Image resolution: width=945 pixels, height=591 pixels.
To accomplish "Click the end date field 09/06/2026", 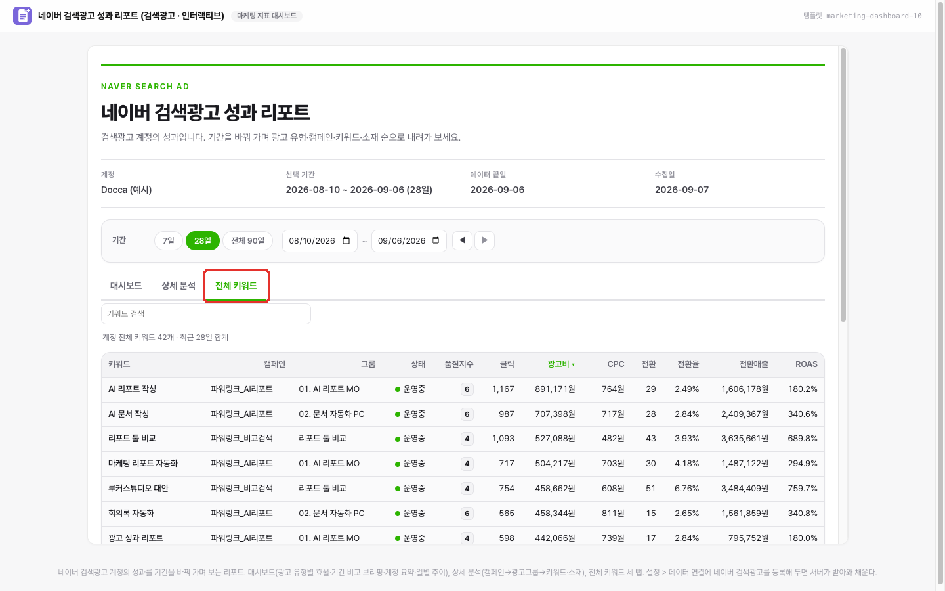I will pyautogui.click(x=409, y=241).
